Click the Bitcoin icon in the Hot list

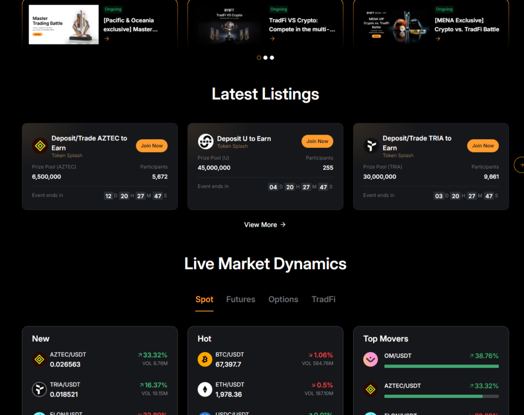[205, 359]
